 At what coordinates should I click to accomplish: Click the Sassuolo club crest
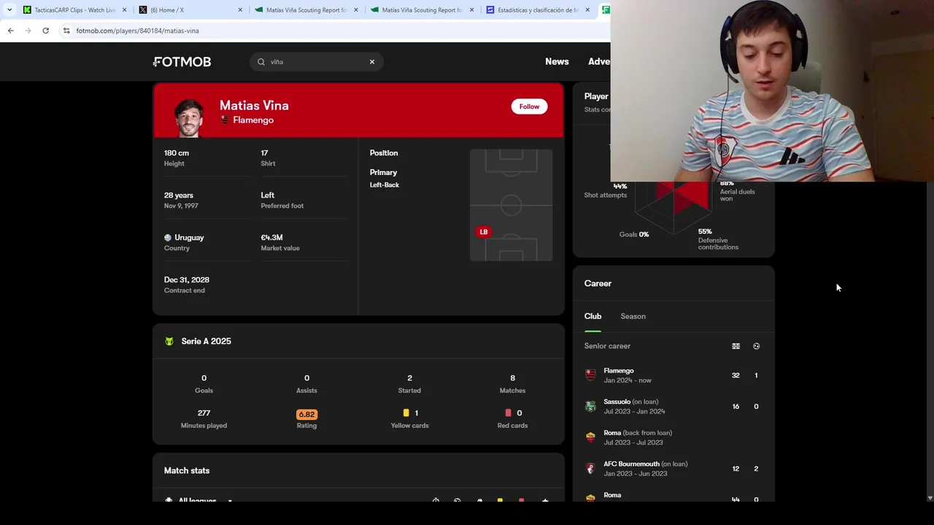click(590, 406)
